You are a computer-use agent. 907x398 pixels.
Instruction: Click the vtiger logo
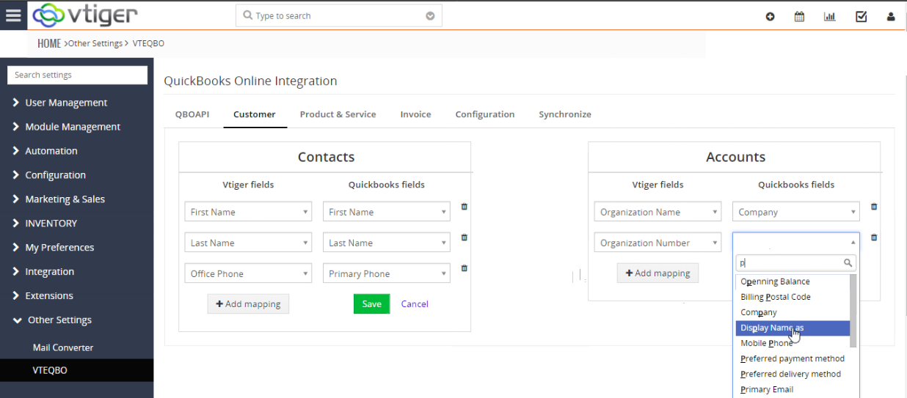[x=84, y=15]
